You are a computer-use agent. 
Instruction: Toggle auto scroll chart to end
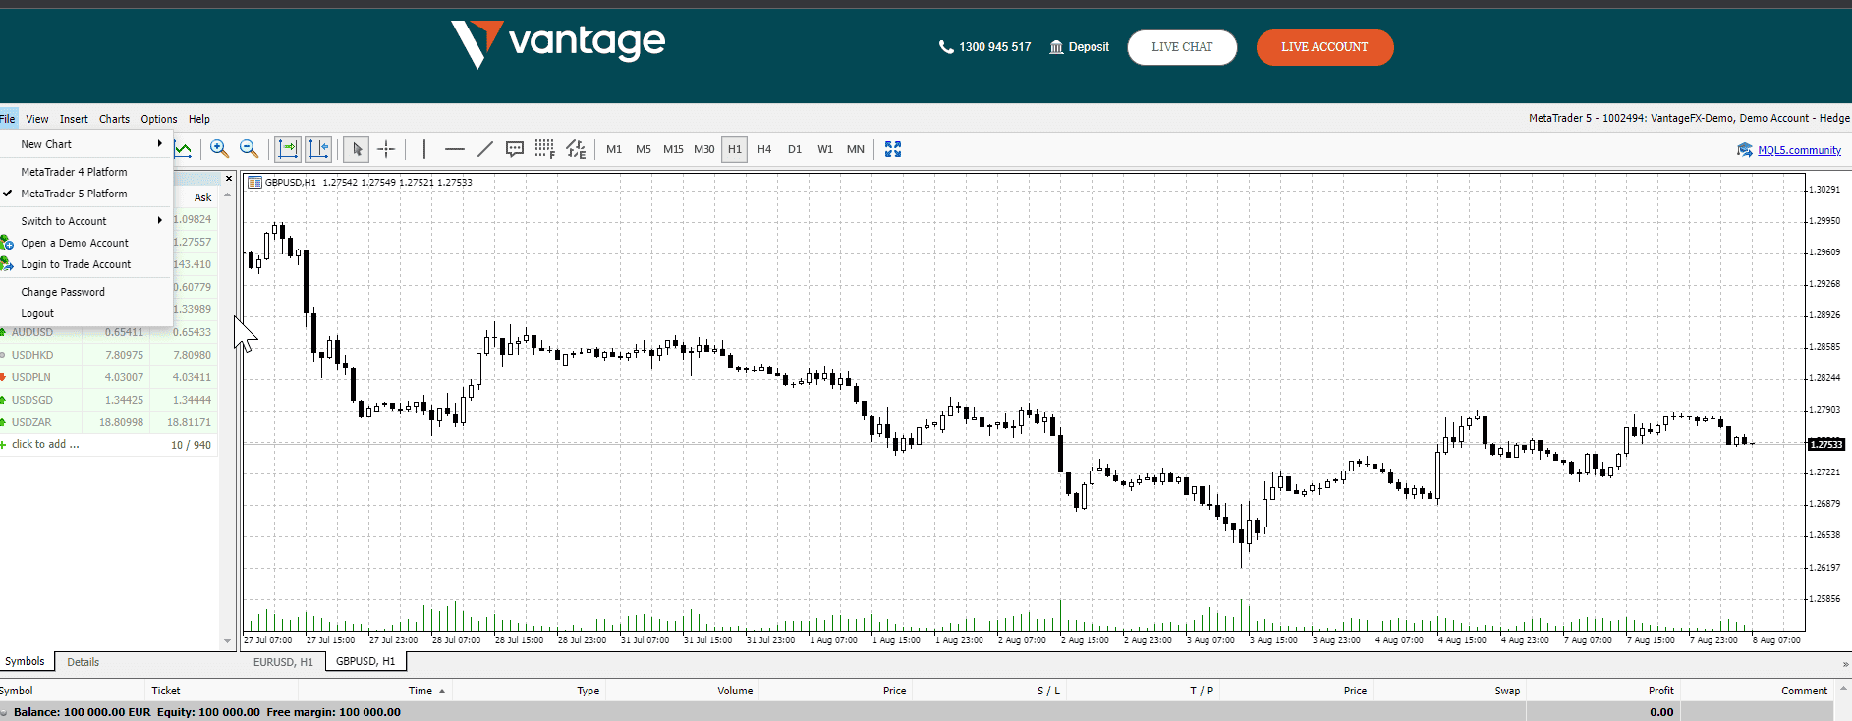point(288,149)
